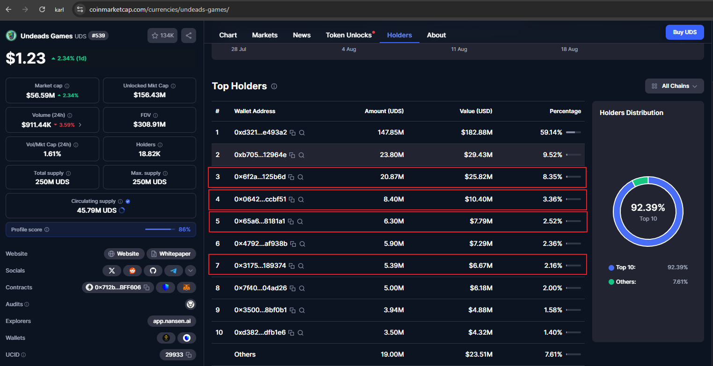Open the Hacken audit icon
Viewport: 713px width, 366px height.
[x=191, y=304]
